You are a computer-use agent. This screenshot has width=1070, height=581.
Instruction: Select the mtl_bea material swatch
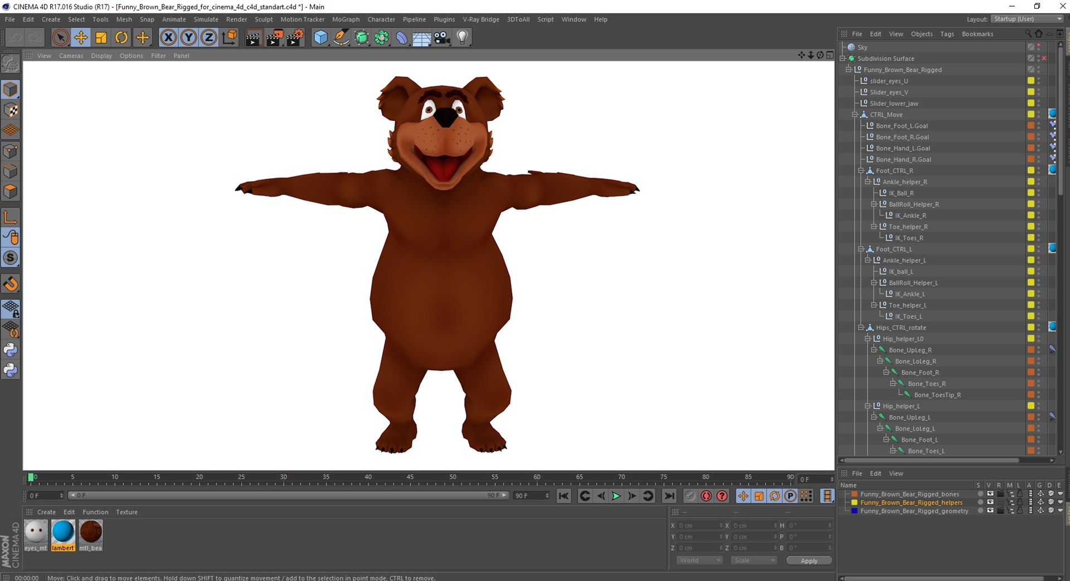[x=90, y=535]
